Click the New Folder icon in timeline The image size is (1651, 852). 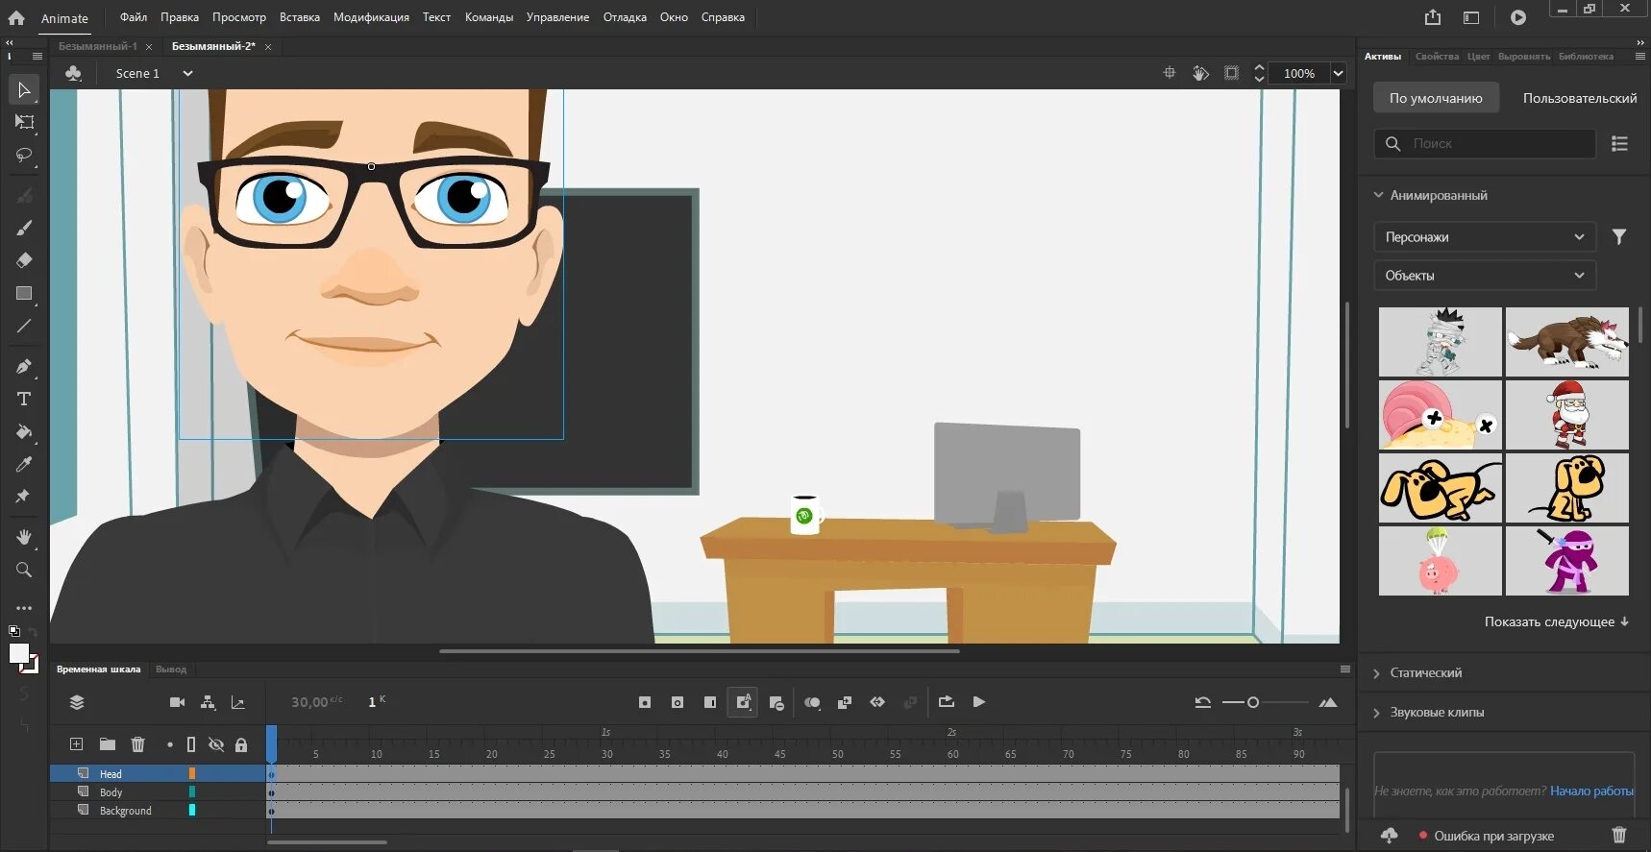[x=107, y=744]
